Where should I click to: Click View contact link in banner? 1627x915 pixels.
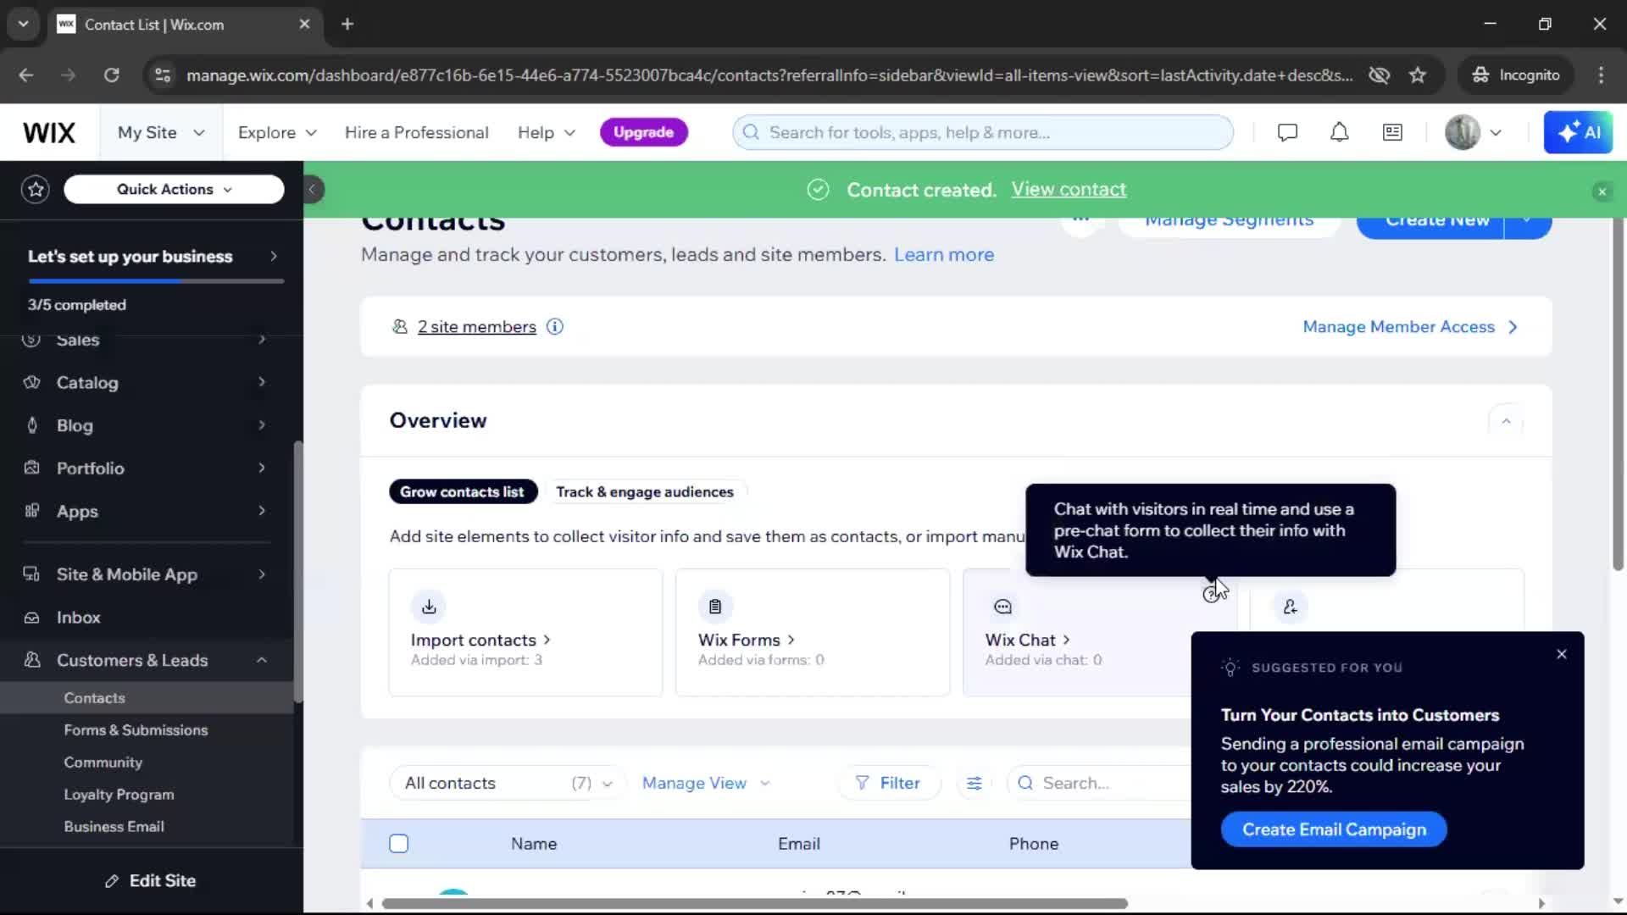(1069, 190)
